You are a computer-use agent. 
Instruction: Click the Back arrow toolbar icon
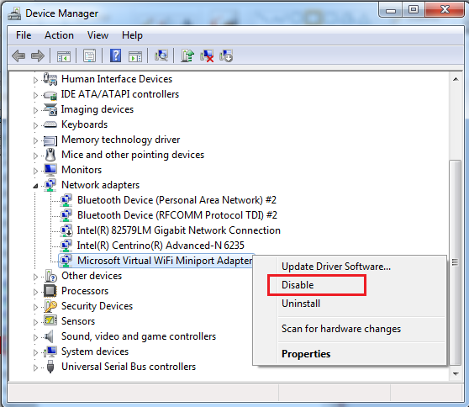point(18,56)
